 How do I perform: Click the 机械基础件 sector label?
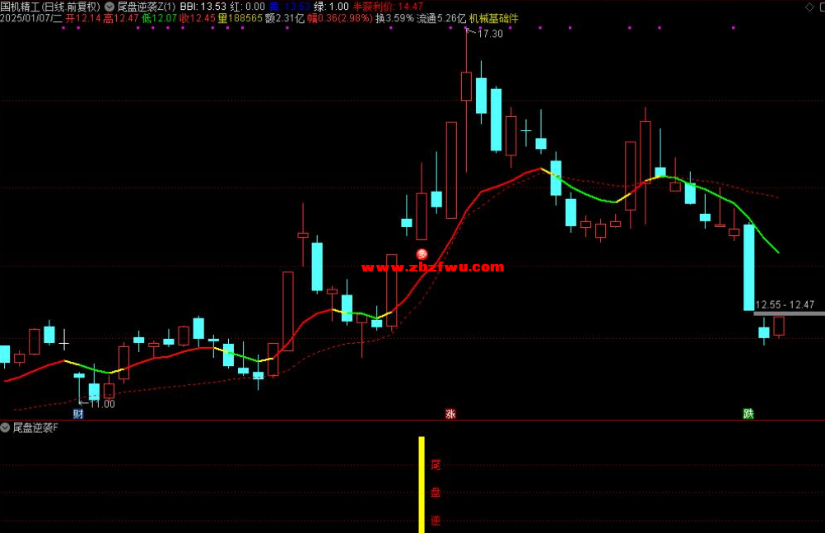[493, 18]
